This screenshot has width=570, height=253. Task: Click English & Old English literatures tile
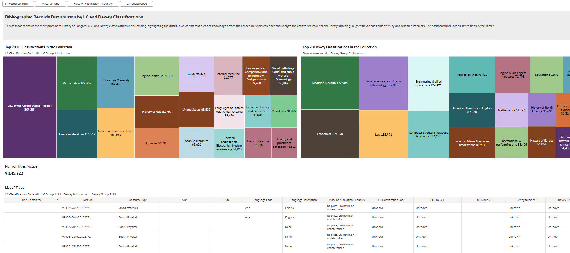[x=513, y=75]
